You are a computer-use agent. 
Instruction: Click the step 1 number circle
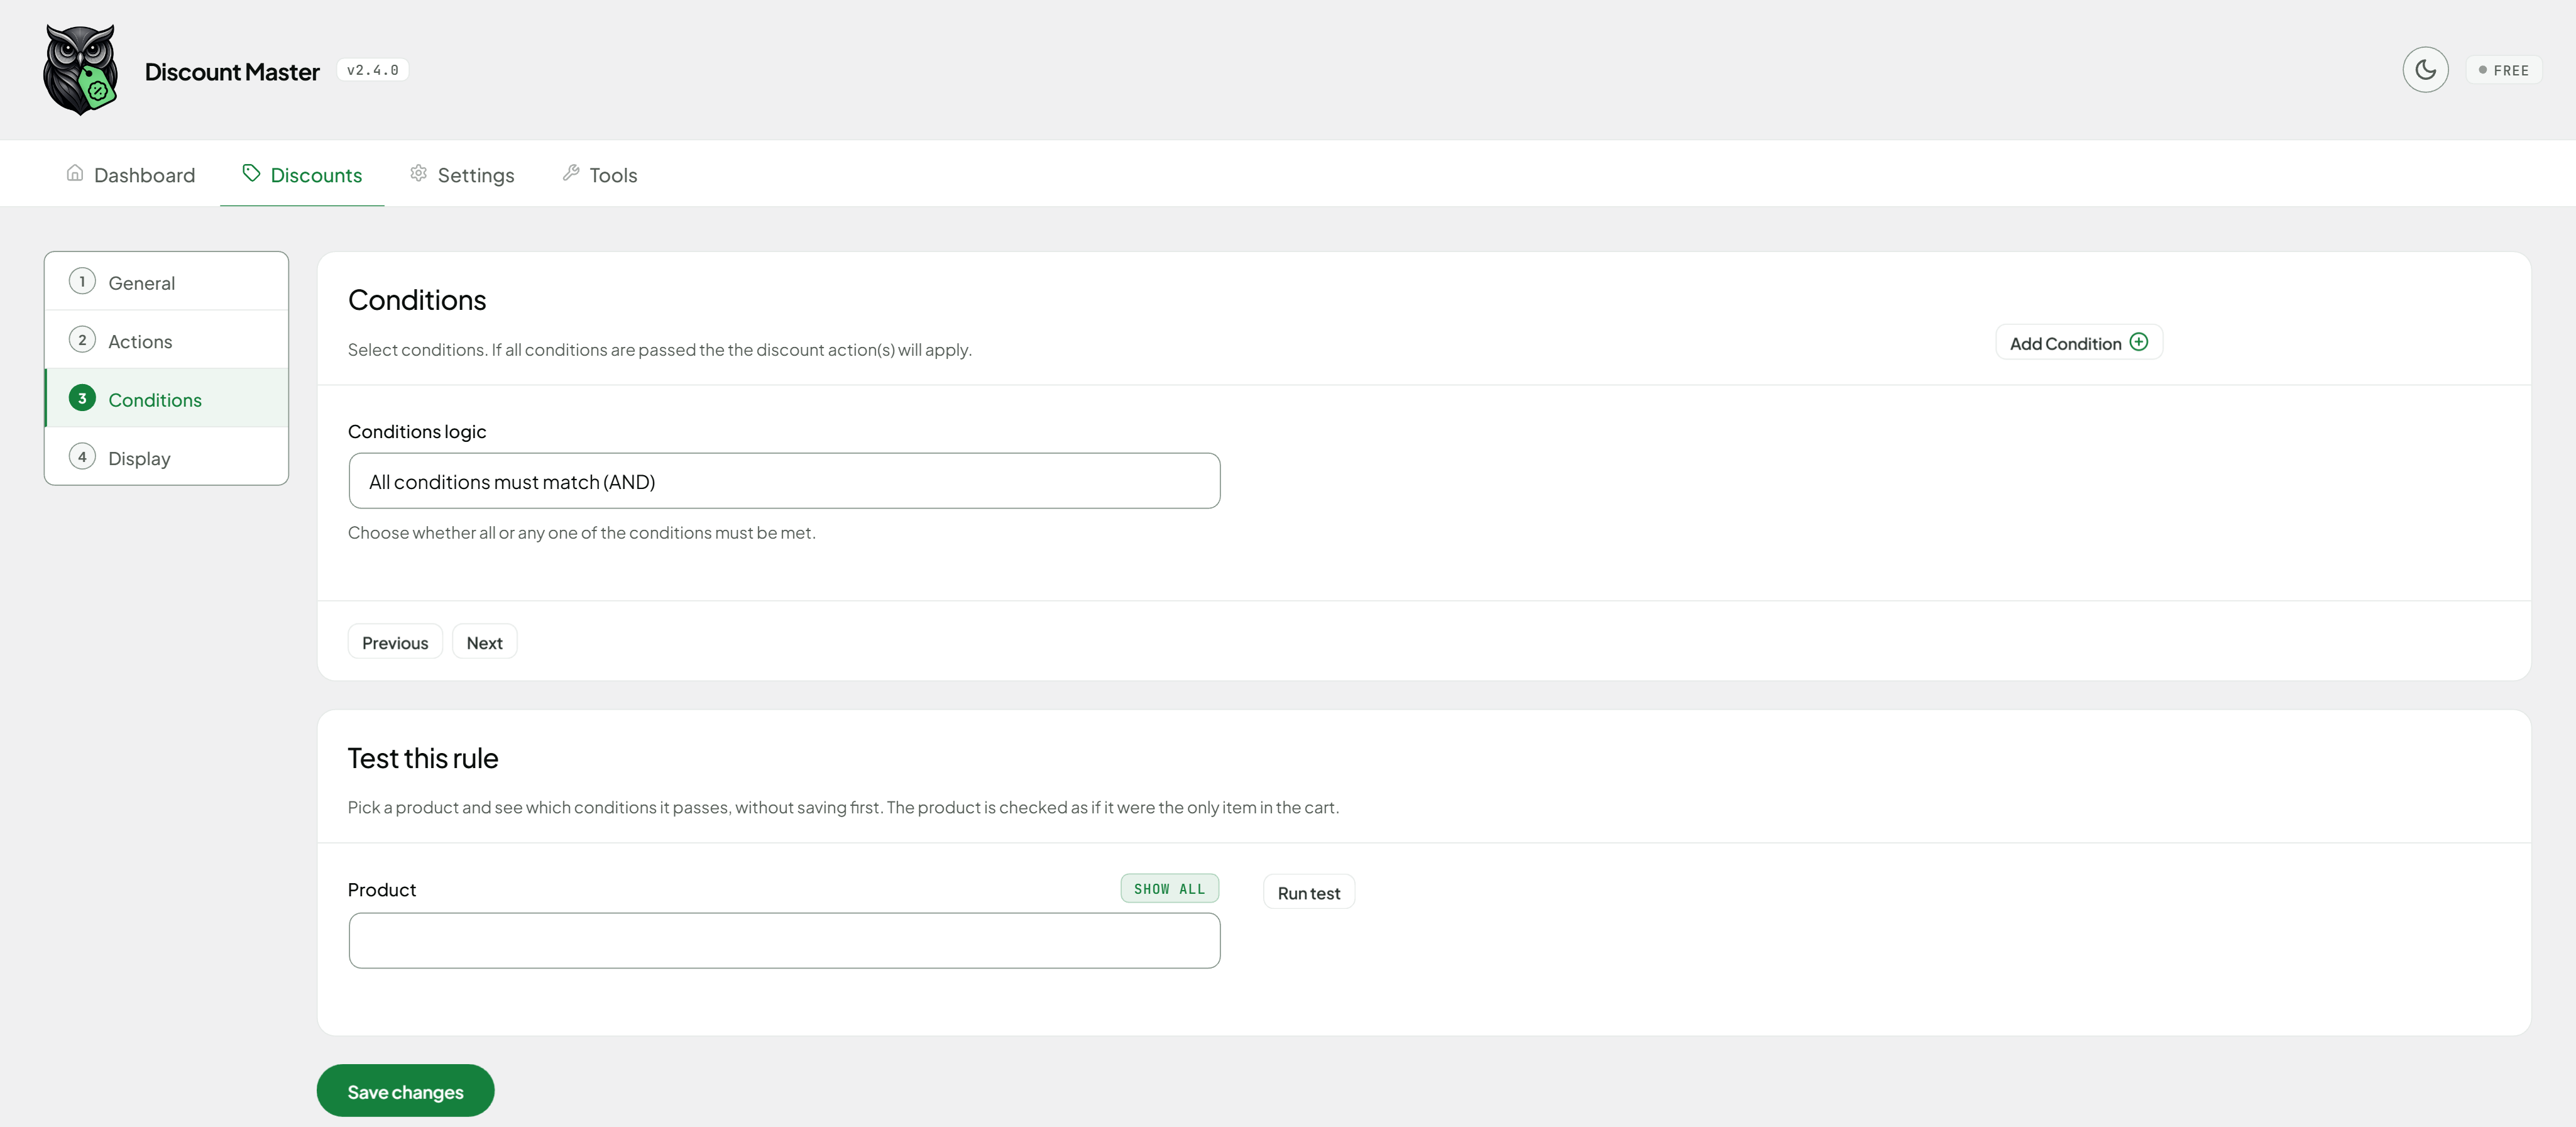tap(82, 282)
